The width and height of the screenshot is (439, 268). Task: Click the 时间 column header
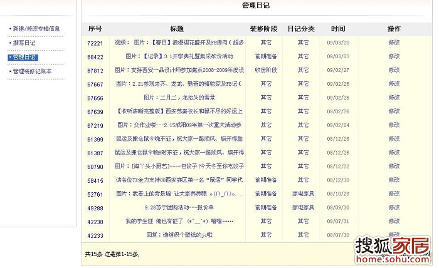pos(338,29)
